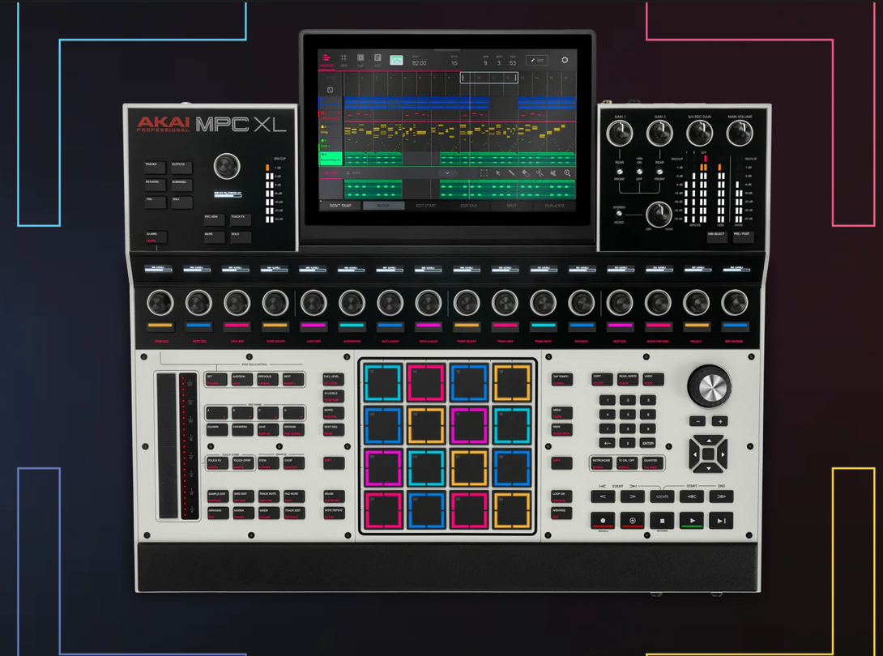Viewport: 883px width, 656px height.
Task: Select the scissors split tool on touchscreen
Action: click(x=539, y=173)
